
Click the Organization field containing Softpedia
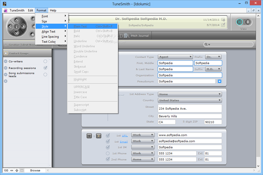(190, 75)
